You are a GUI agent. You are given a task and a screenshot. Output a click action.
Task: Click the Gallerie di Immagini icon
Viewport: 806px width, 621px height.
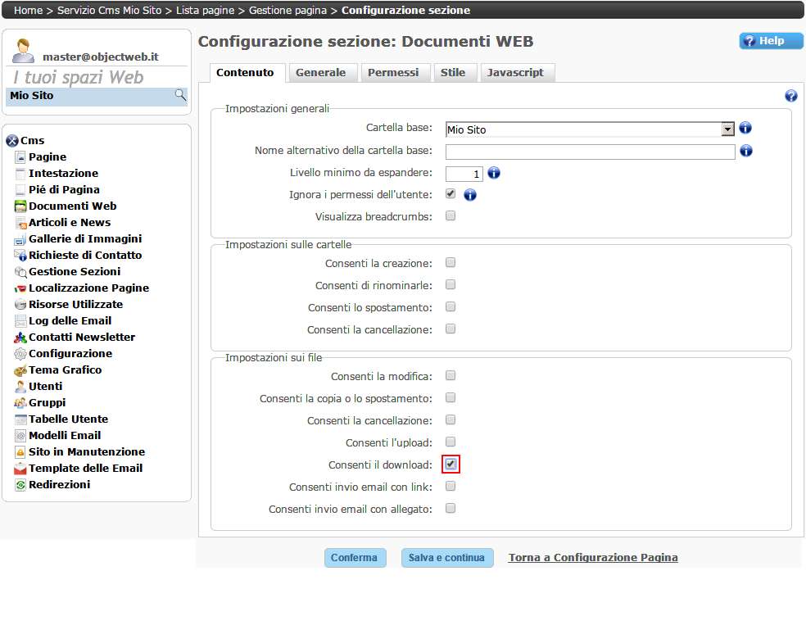tap(21, 239)
